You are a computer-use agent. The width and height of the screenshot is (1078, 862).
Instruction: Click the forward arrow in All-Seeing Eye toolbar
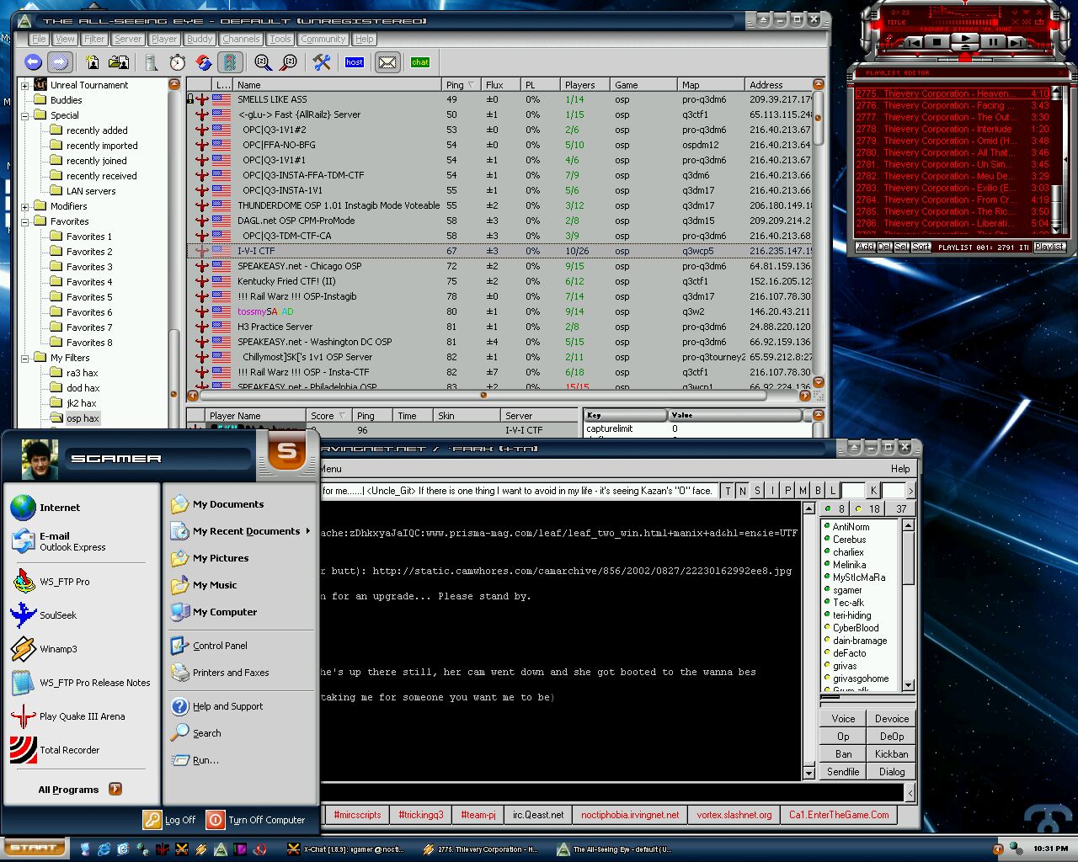click(x=59, y=61)
